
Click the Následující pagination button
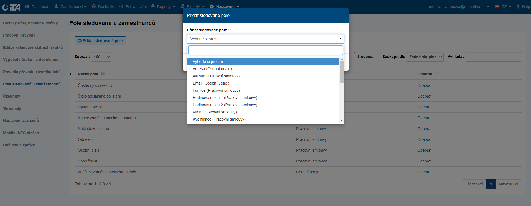click(x=508, y=184)
